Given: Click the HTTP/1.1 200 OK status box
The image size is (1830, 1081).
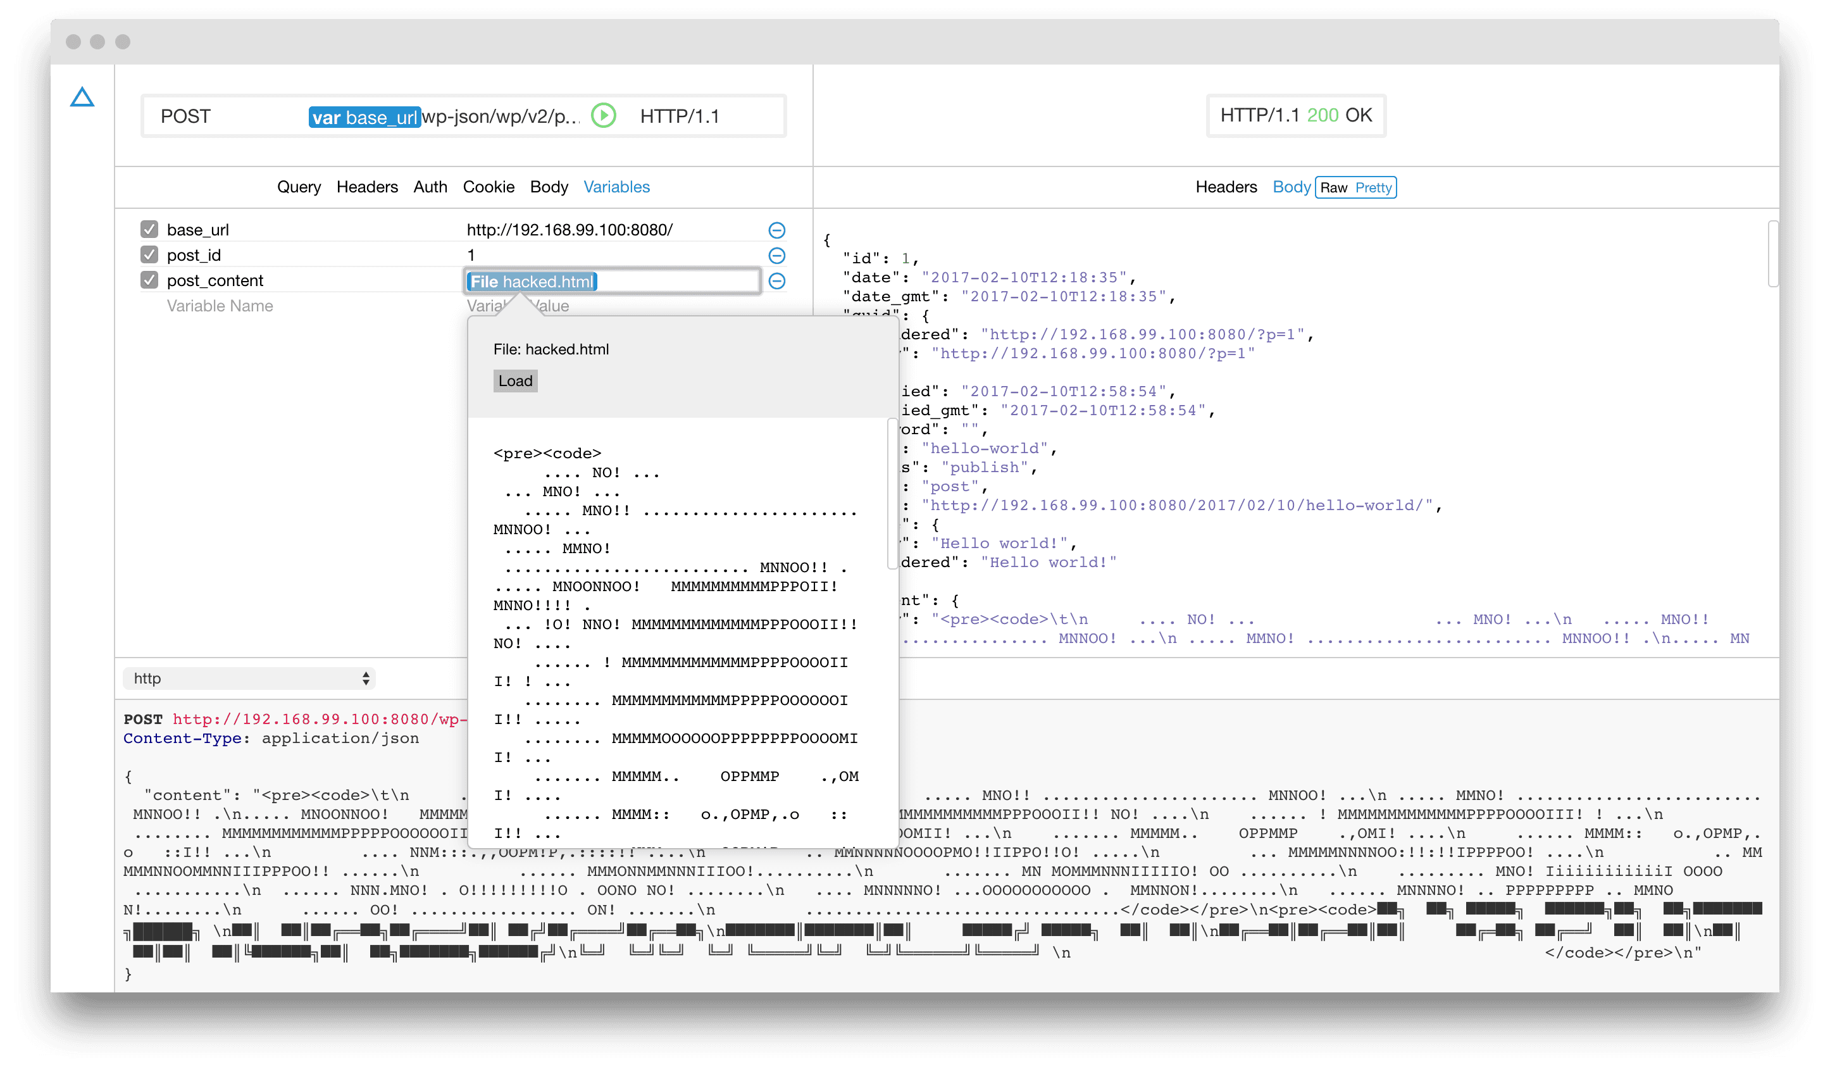Looking at the screenshot, I should point(1295,115).
